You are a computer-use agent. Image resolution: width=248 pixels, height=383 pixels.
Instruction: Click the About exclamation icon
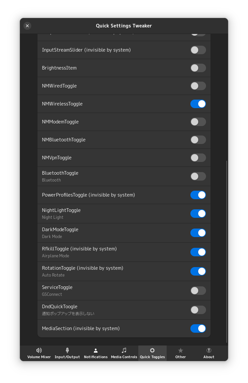(x=209, y=350)
